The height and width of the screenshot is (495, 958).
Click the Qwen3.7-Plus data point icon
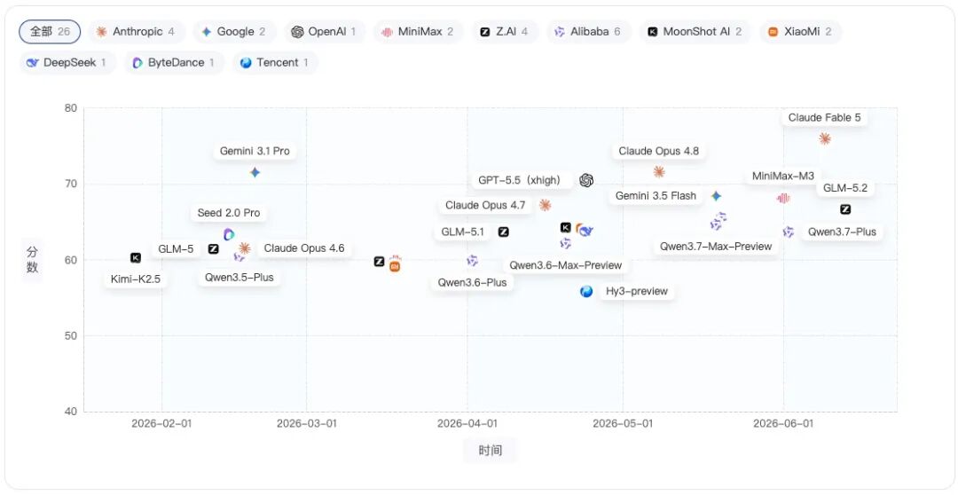789,232
